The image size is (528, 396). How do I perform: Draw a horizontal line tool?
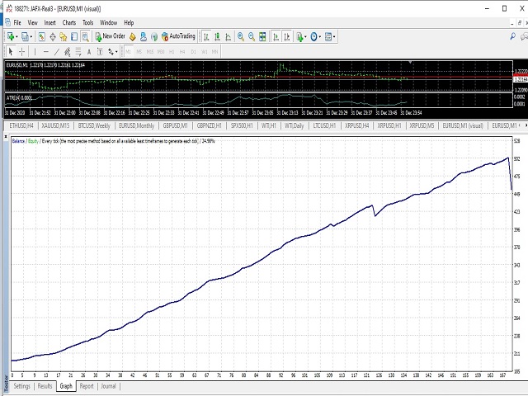46,51
